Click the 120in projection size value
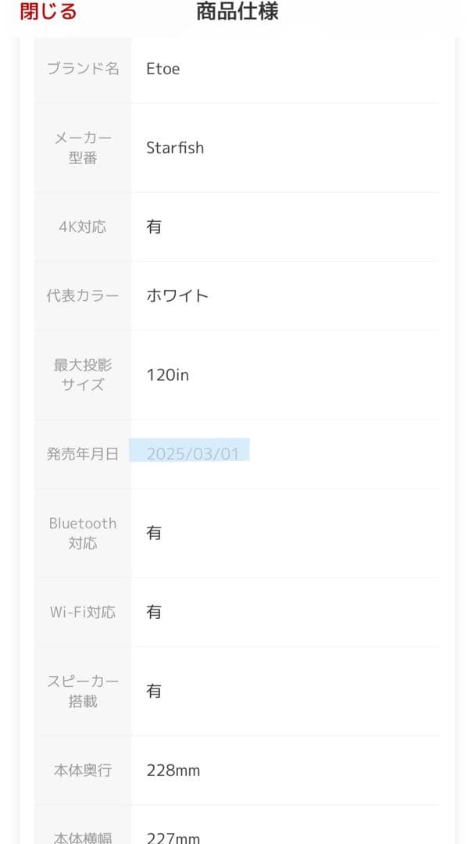 pyautogui.click(x=168, y=374)
